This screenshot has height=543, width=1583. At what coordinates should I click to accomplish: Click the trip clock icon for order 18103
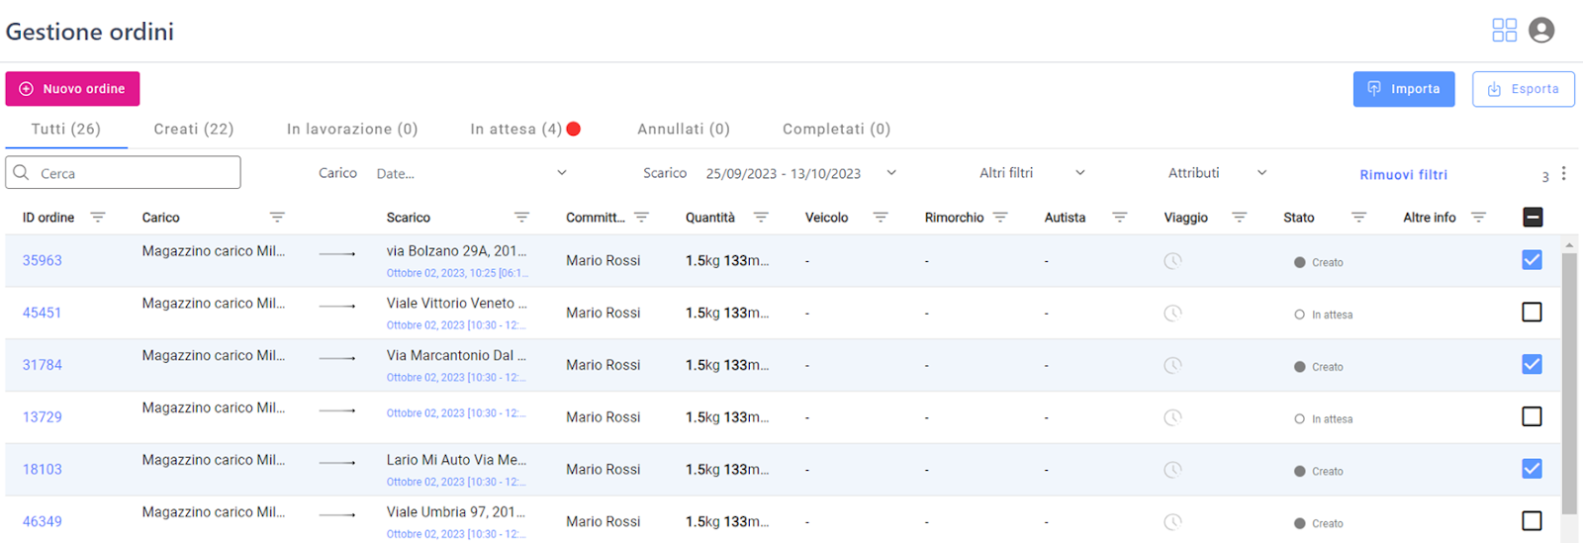point(1172,470)
